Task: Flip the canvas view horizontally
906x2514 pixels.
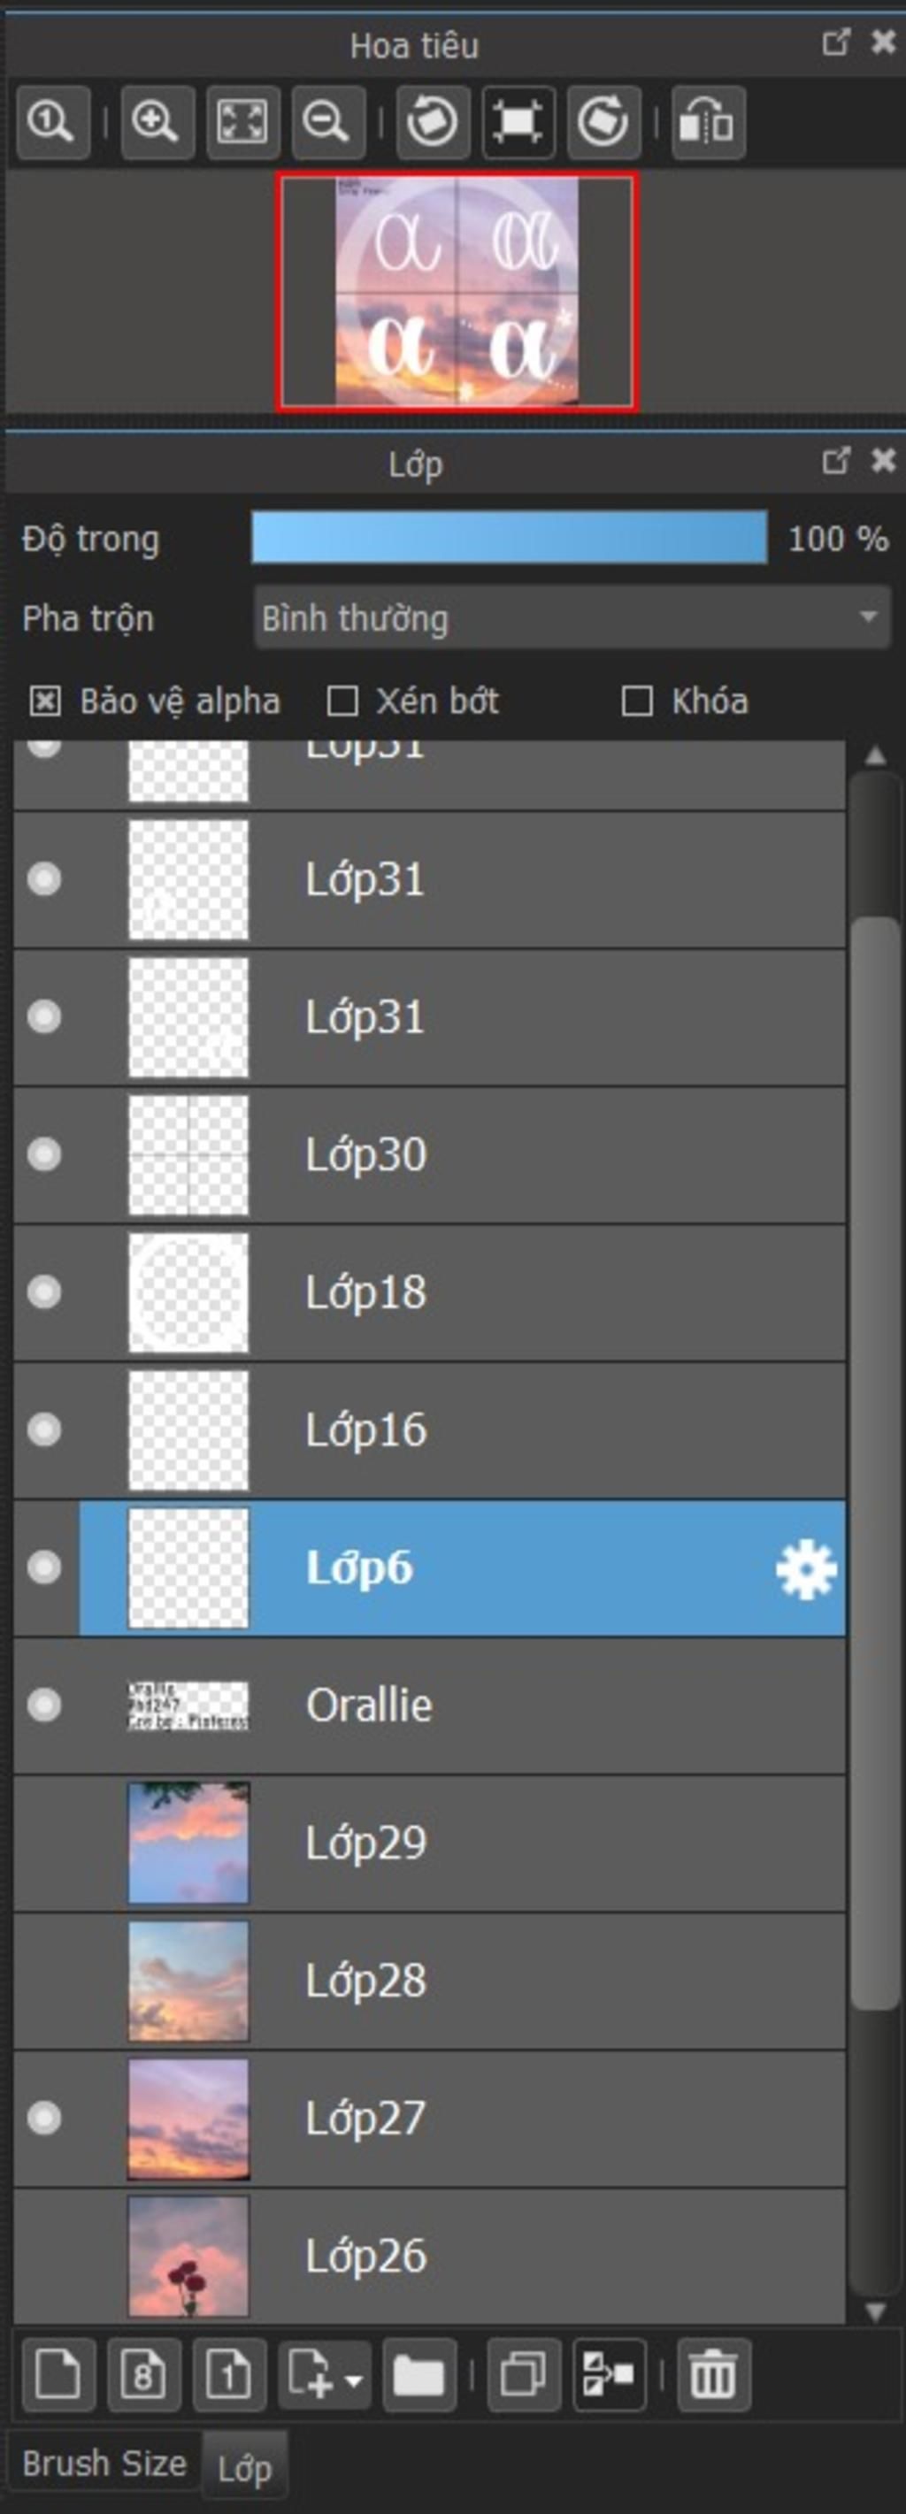Action: tap(708, 122)
